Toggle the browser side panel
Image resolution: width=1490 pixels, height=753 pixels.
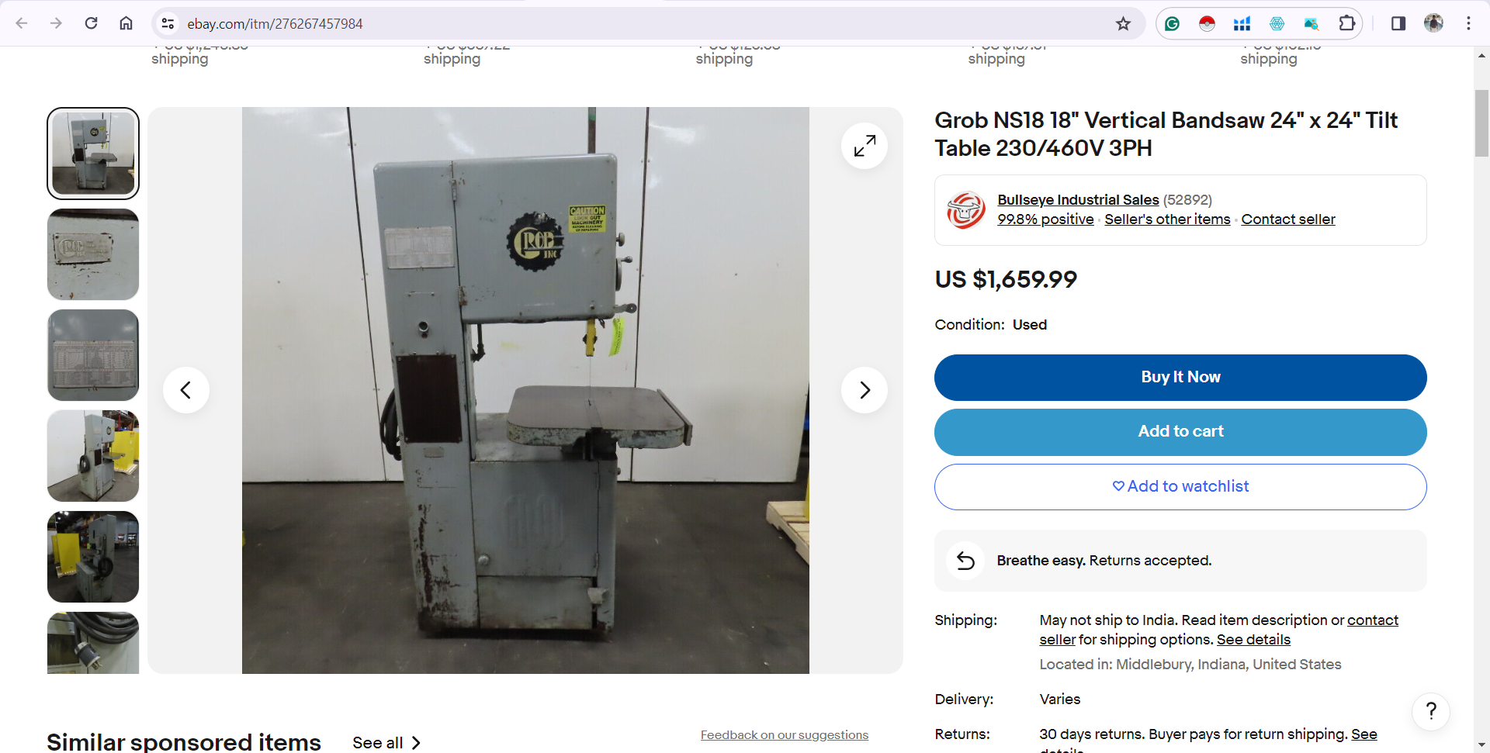1398,24
